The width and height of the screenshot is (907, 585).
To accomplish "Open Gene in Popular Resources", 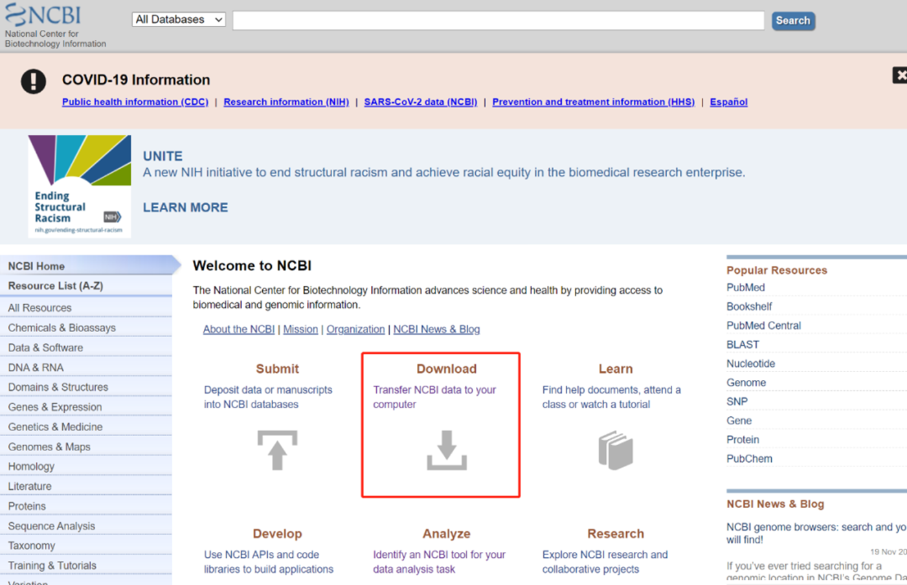I will point(739,421).
